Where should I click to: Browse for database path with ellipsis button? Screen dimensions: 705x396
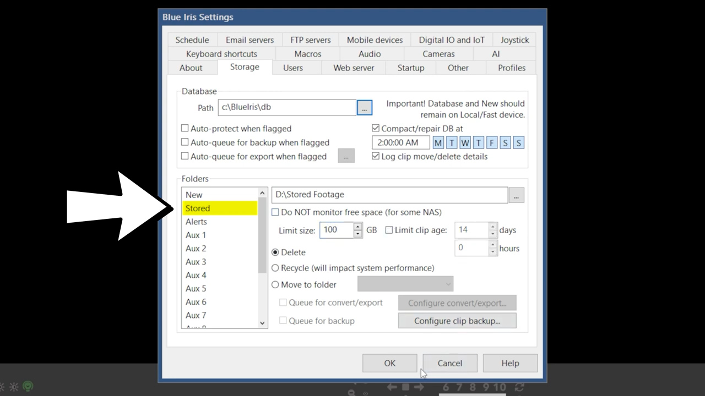tap(364, 107)
